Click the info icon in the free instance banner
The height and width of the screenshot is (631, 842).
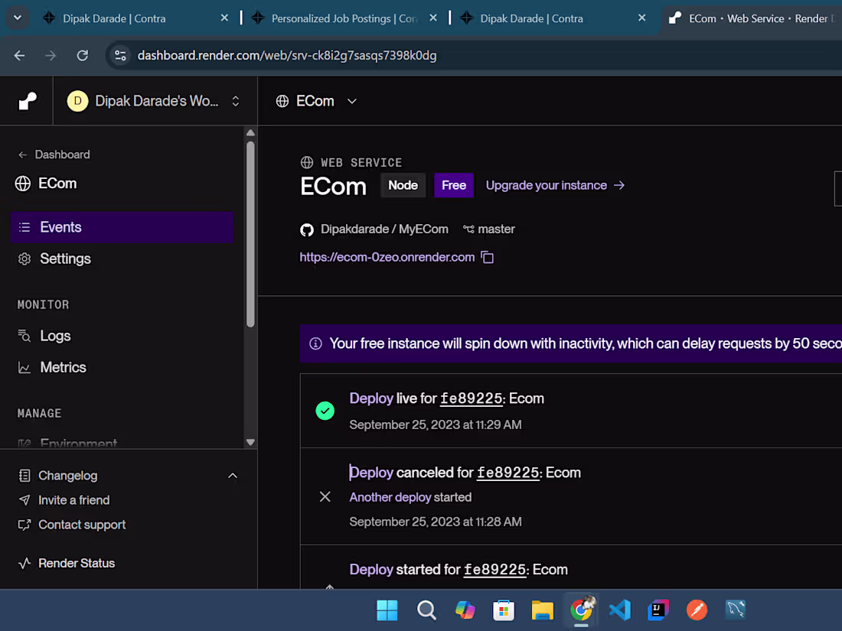click(x=315, y=343)
